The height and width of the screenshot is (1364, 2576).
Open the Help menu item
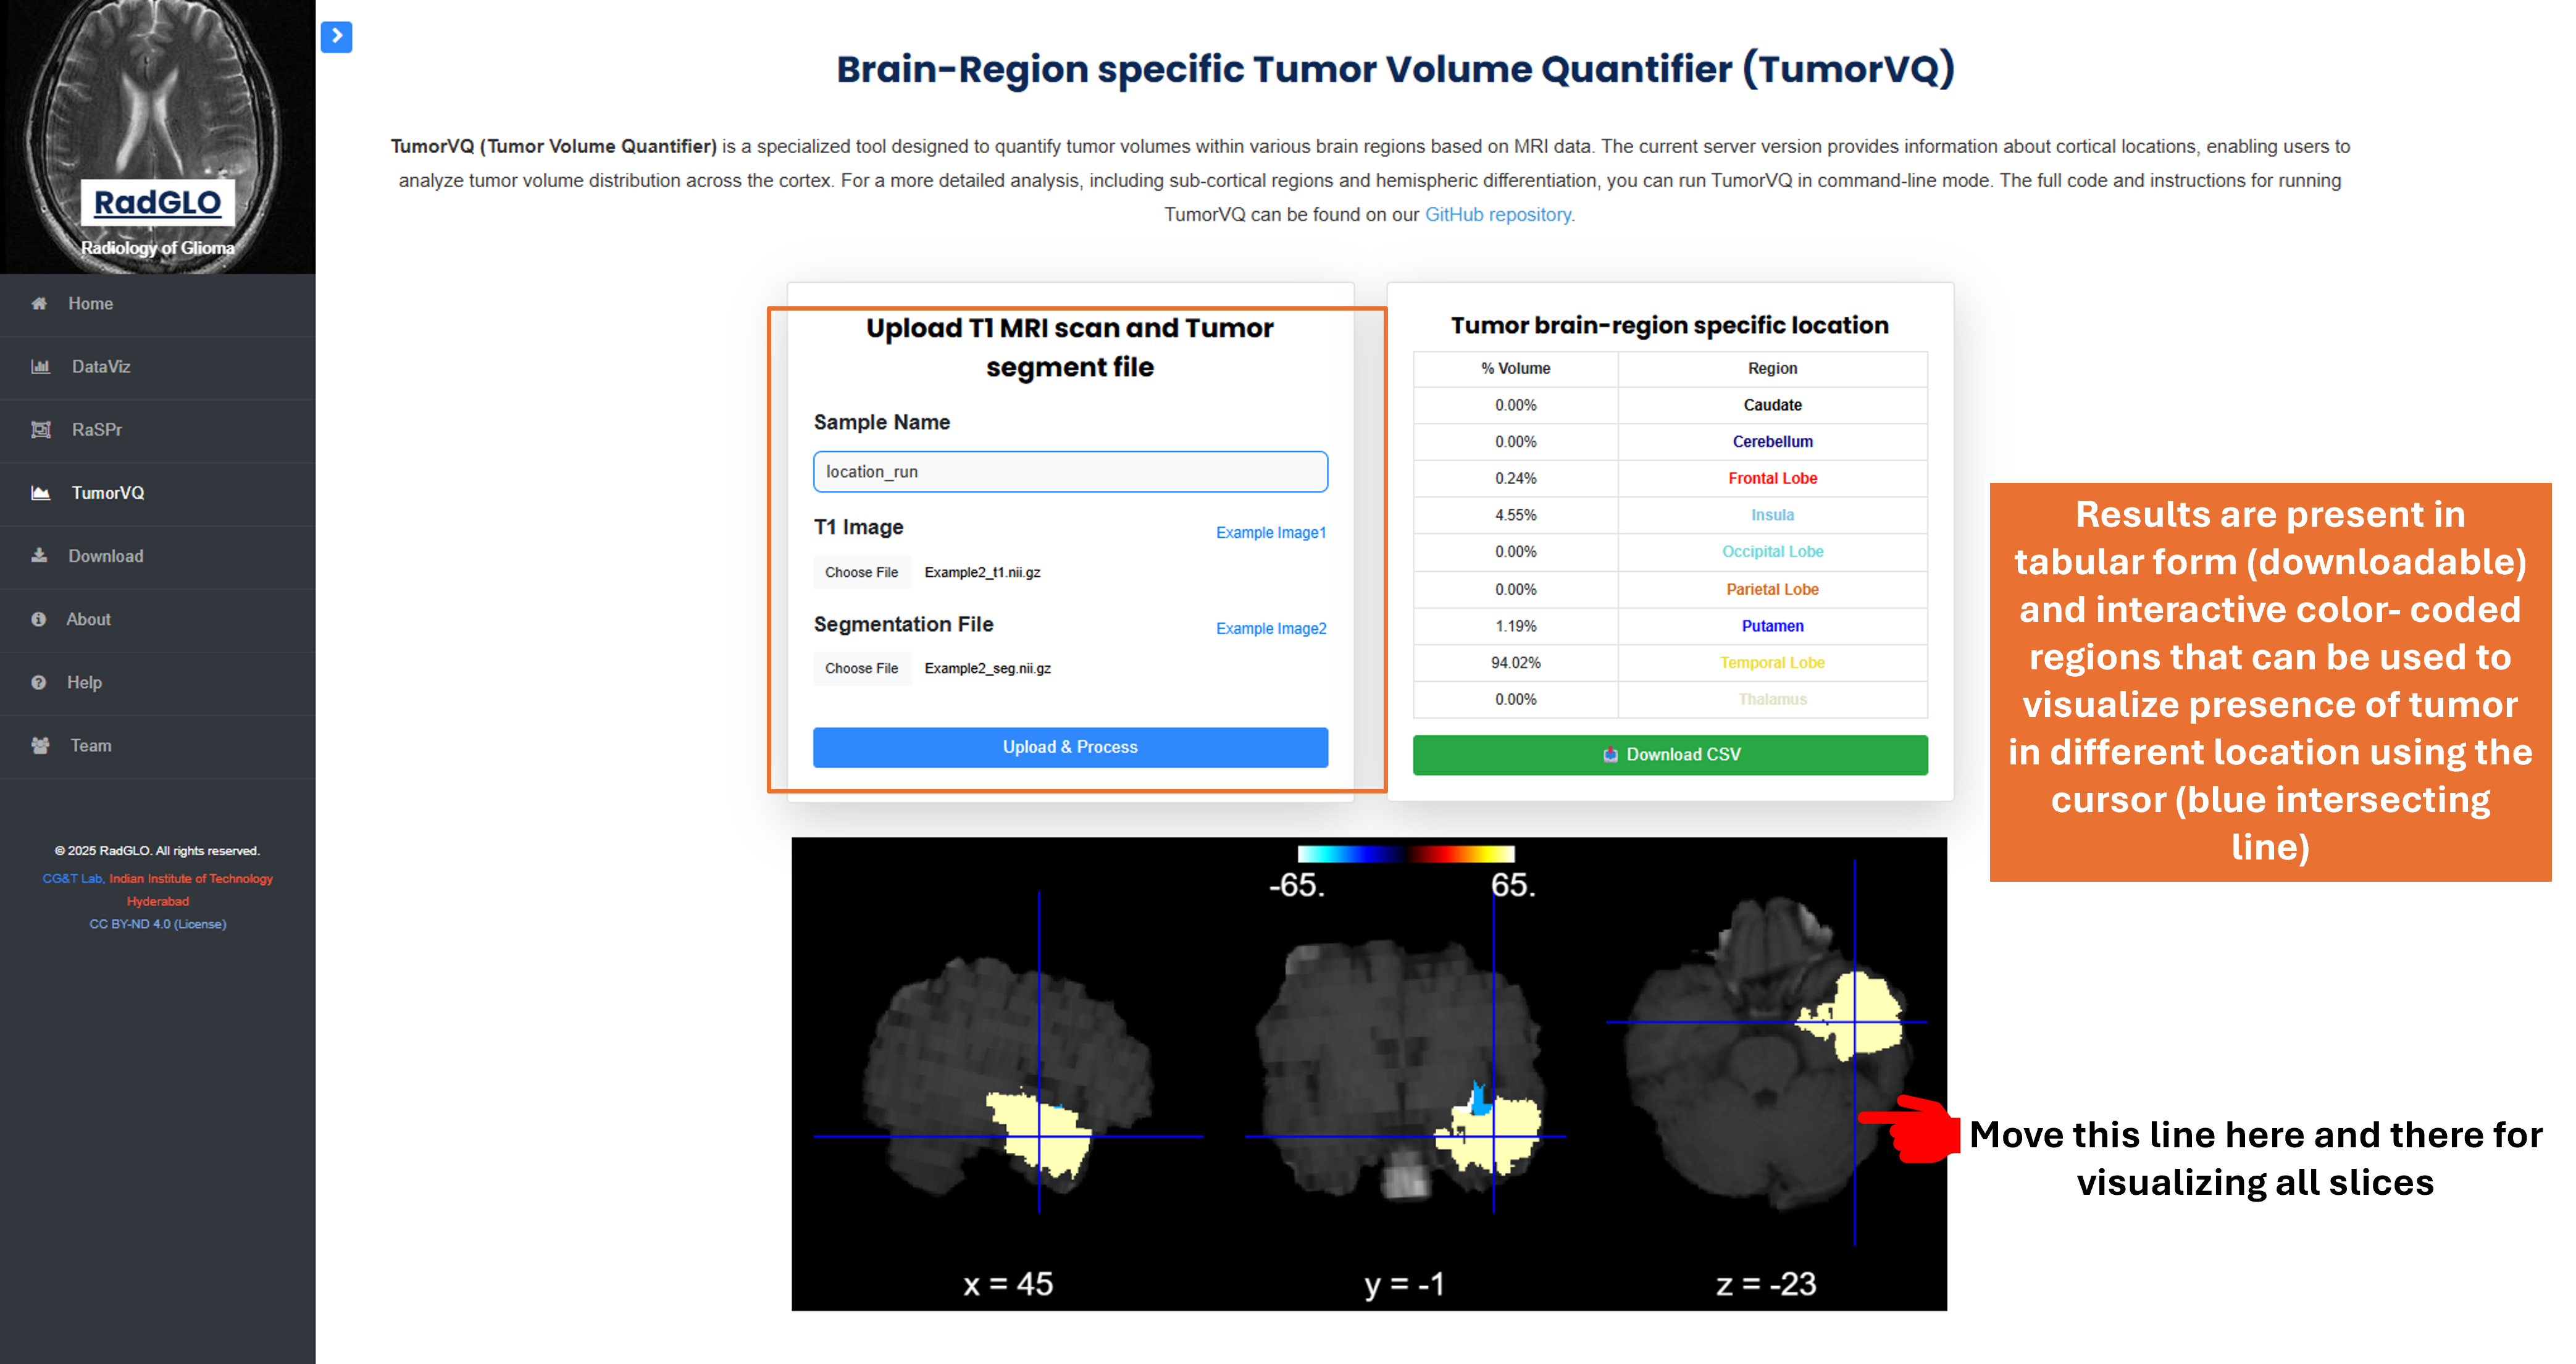[158, 682]
